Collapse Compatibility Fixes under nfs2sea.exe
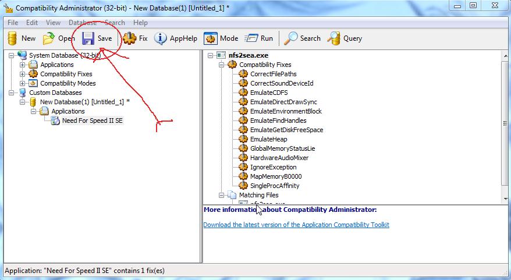511x280 pixels. pos(221,65)
